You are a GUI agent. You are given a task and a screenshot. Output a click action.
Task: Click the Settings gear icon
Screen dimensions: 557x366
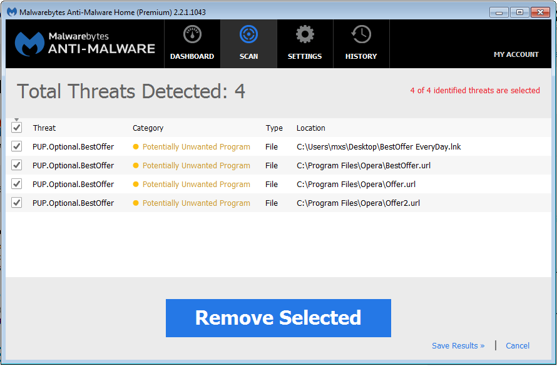tap(305, 34)
